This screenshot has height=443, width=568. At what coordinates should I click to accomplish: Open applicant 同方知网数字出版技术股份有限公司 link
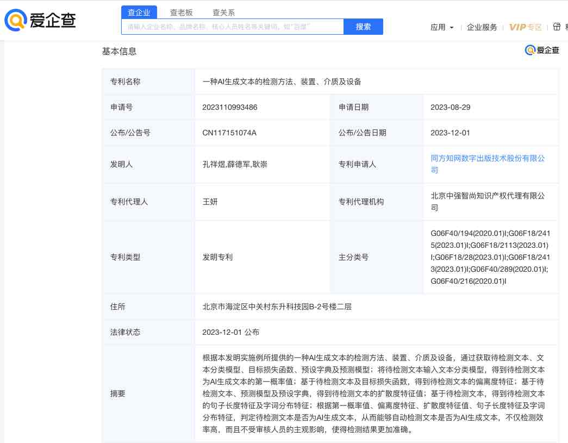coord(488,164)
